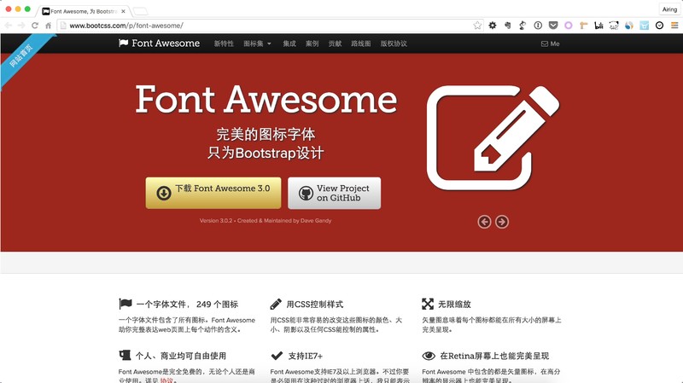The width and height of the screenshot is (683, 383).
Task: Click the flag icon beside 一个字体文件
Action: pyautogui.click(x=125, y=304)
